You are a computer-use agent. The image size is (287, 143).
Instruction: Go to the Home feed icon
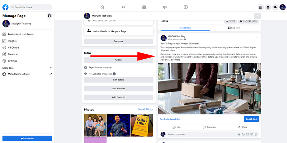point(102,7)
